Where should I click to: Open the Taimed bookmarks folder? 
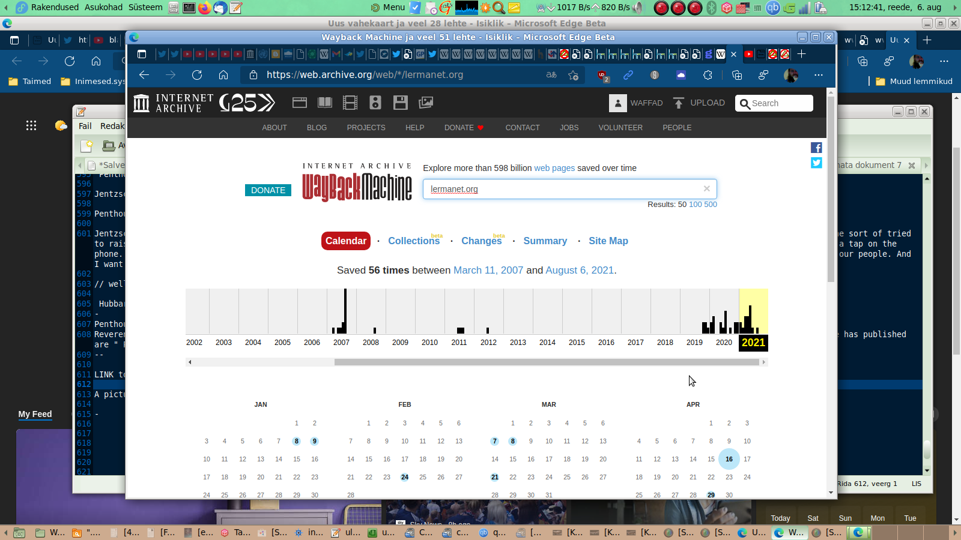coord(30,82)
